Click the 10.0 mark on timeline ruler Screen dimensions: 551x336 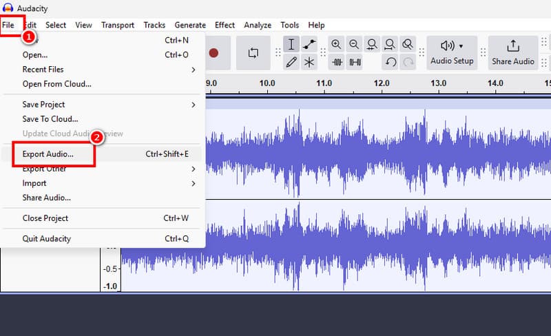click(267, 83)
